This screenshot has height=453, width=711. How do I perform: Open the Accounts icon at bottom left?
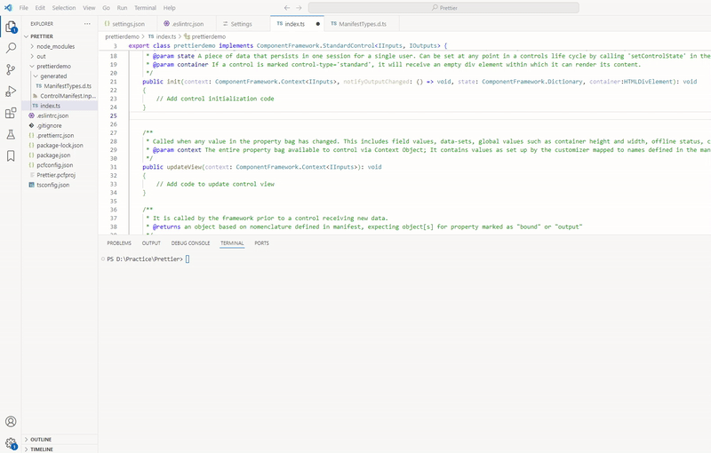point(11,422)
